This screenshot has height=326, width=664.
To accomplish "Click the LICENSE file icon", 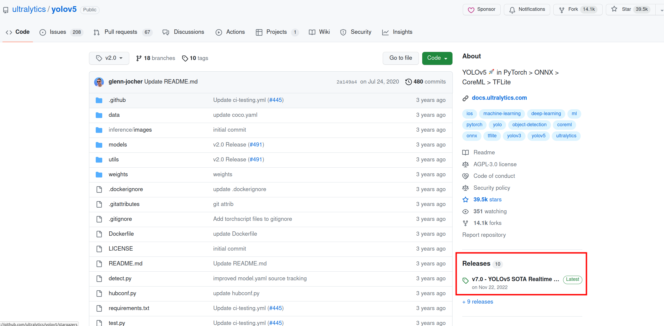I will point(99,249).
